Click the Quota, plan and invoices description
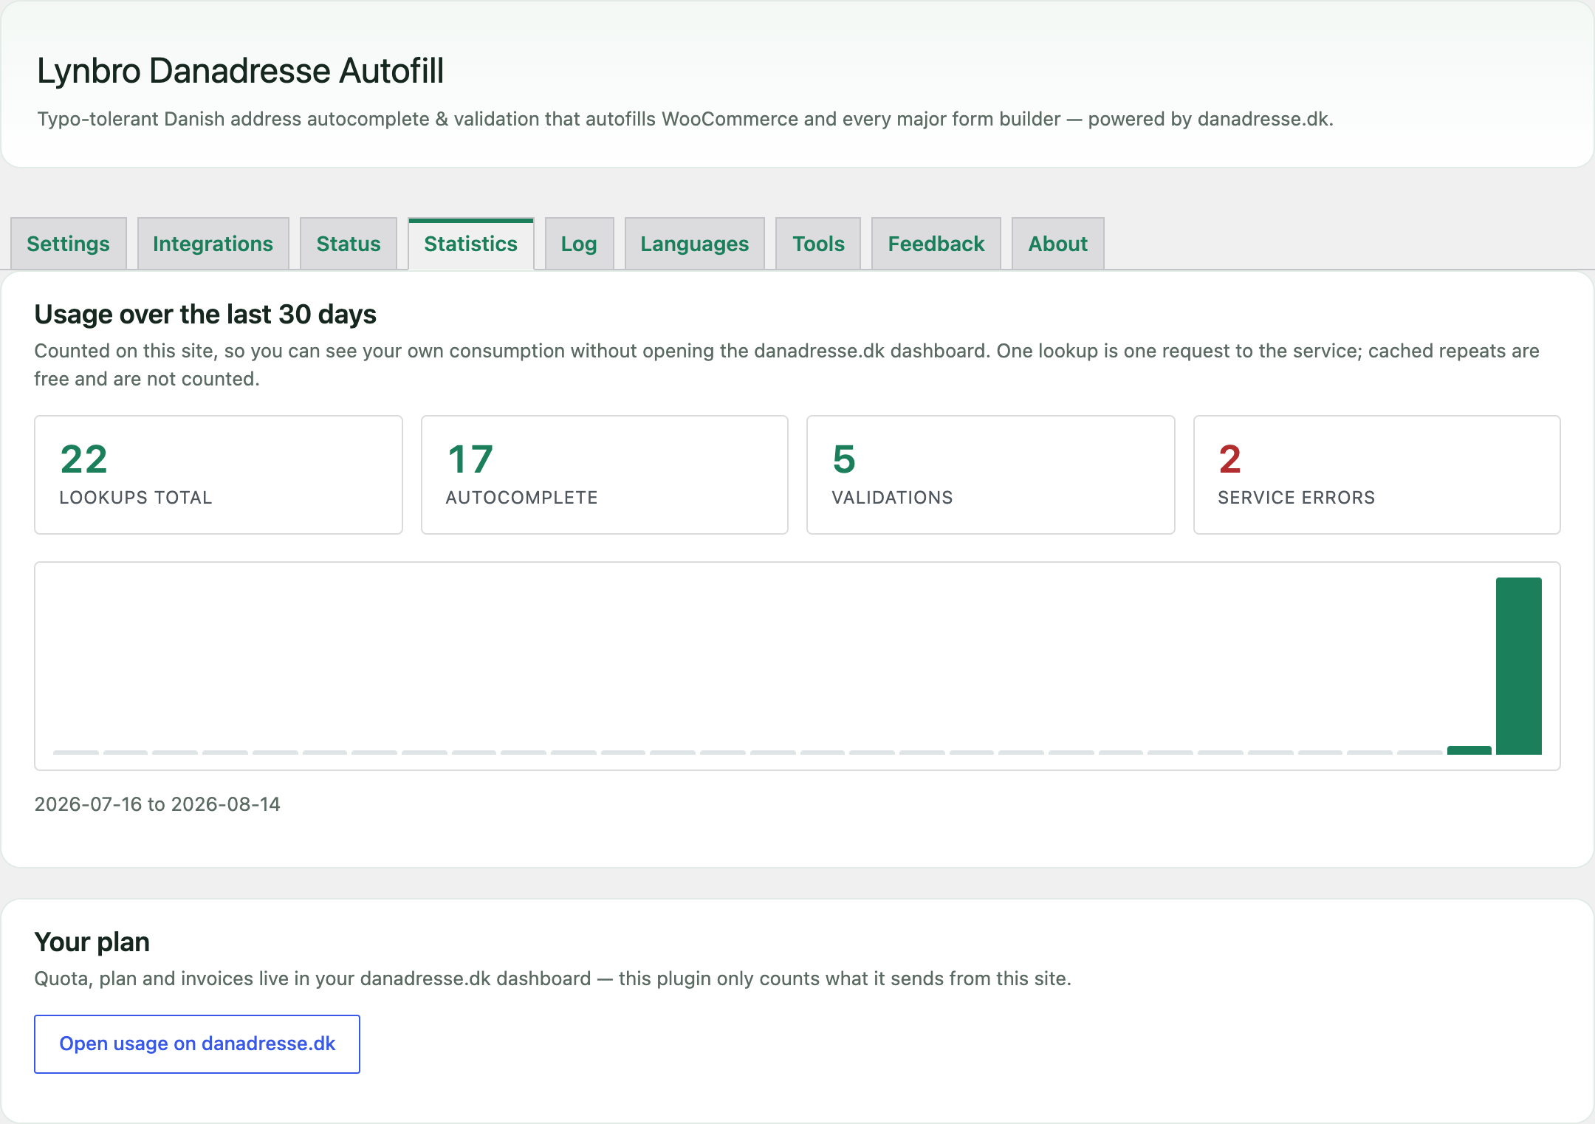The height and width of the screenshot is (1124, 1595). pyautogui.click(x=553, y=979)
